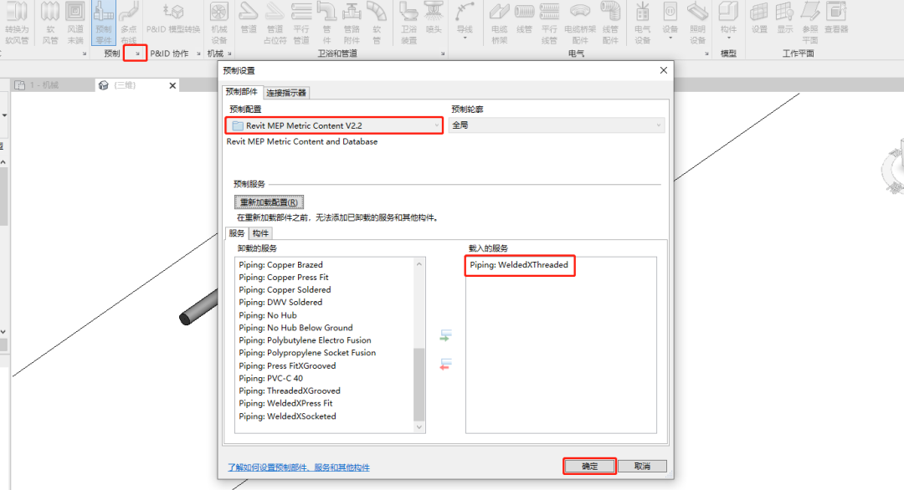Pick the 软管 flex pipe tool
The width and height of the screenshot is (904, 490).
coord(377,23)
